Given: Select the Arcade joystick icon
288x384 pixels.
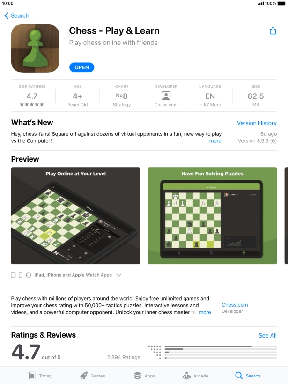Looking at the screenshot, I should pos(186,376).
